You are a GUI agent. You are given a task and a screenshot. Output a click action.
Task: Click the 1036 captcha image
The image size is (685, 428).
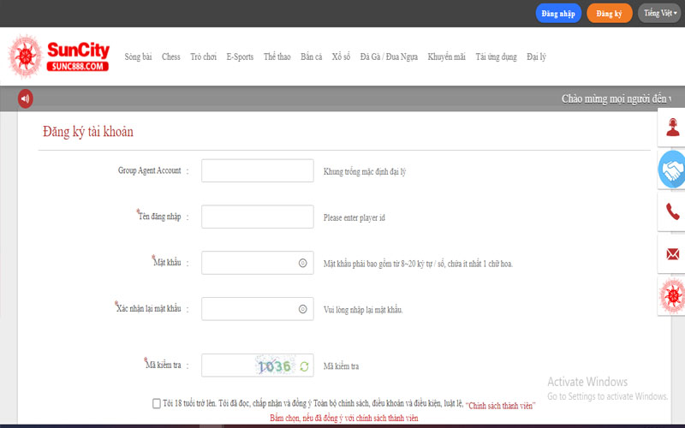pos(275,366)
